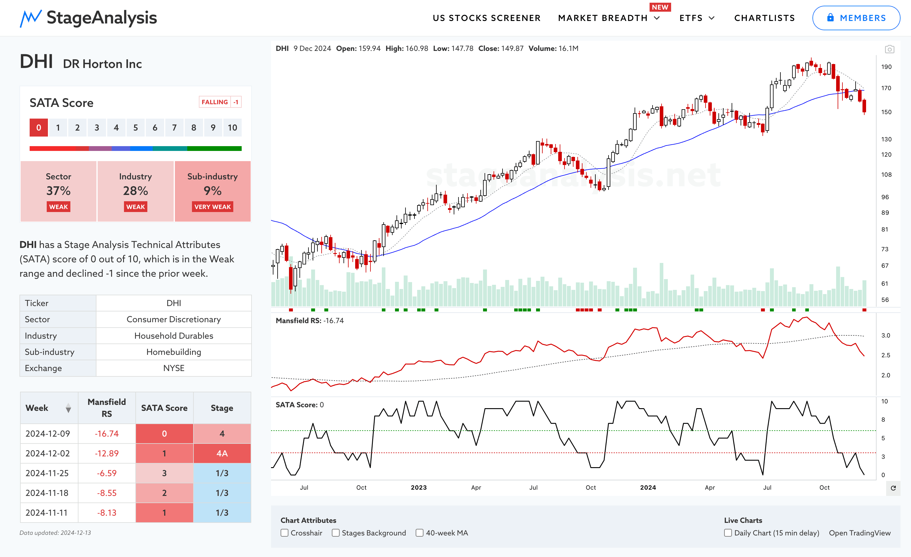The height and width of the screenshot is (557, 911).
Task: Enable the 40-week MA checkbox
Action: (419, 533)
